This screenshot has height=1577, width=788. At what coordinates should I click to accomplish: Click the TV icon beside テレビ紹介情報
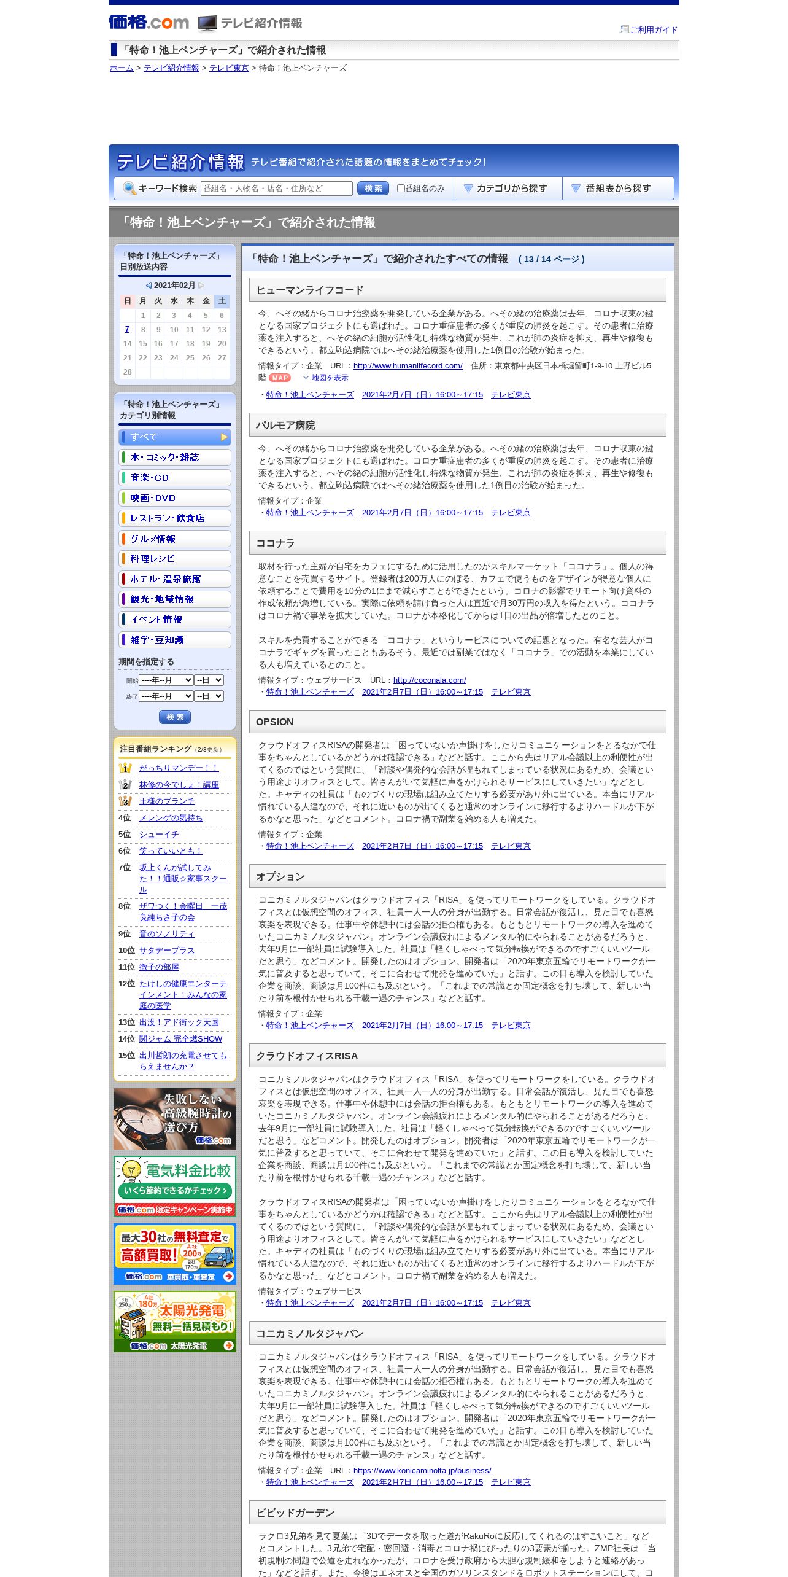pos(207,23)
